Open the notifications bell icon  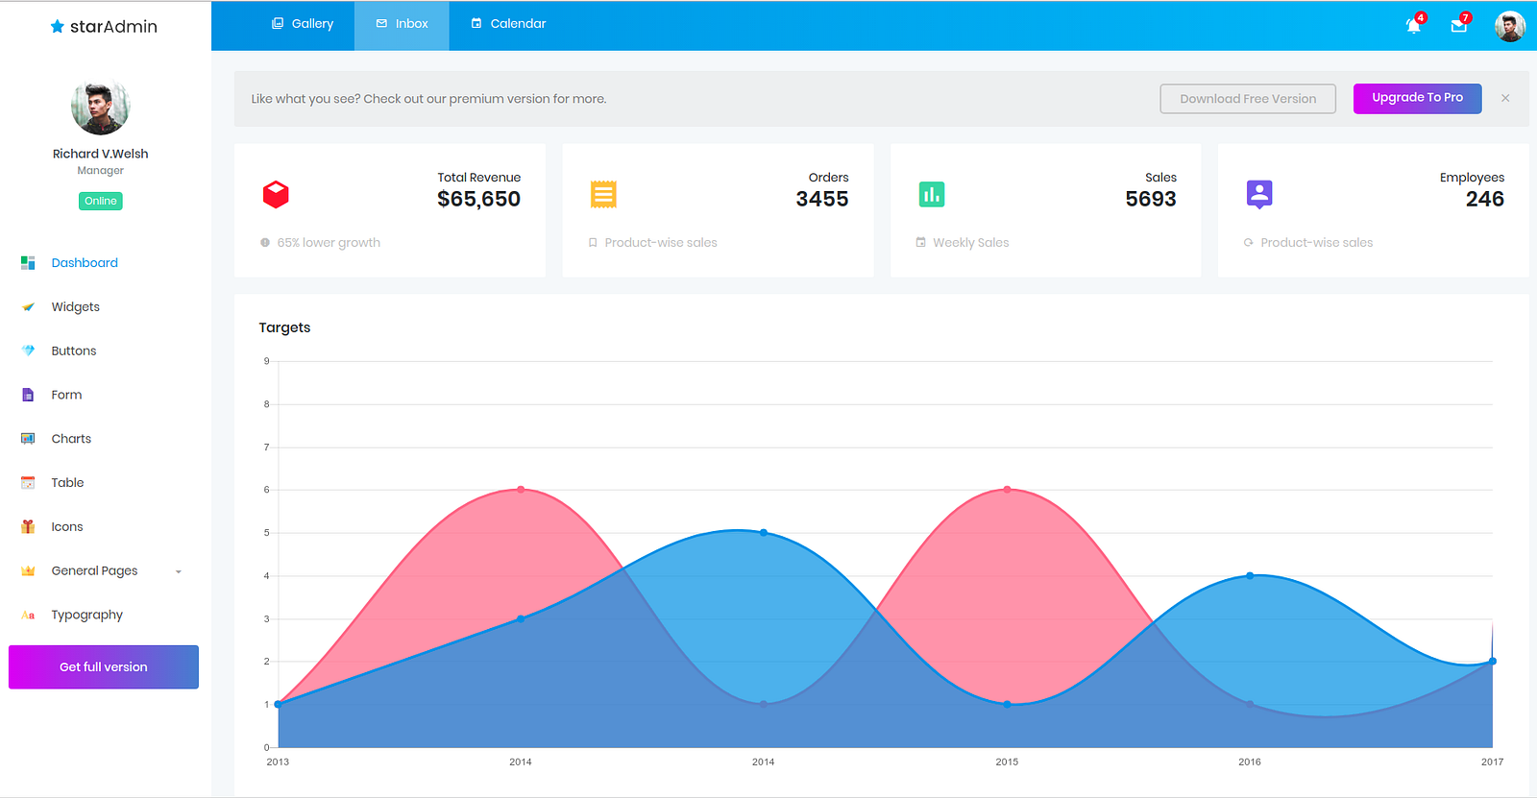click(1413, 25)
